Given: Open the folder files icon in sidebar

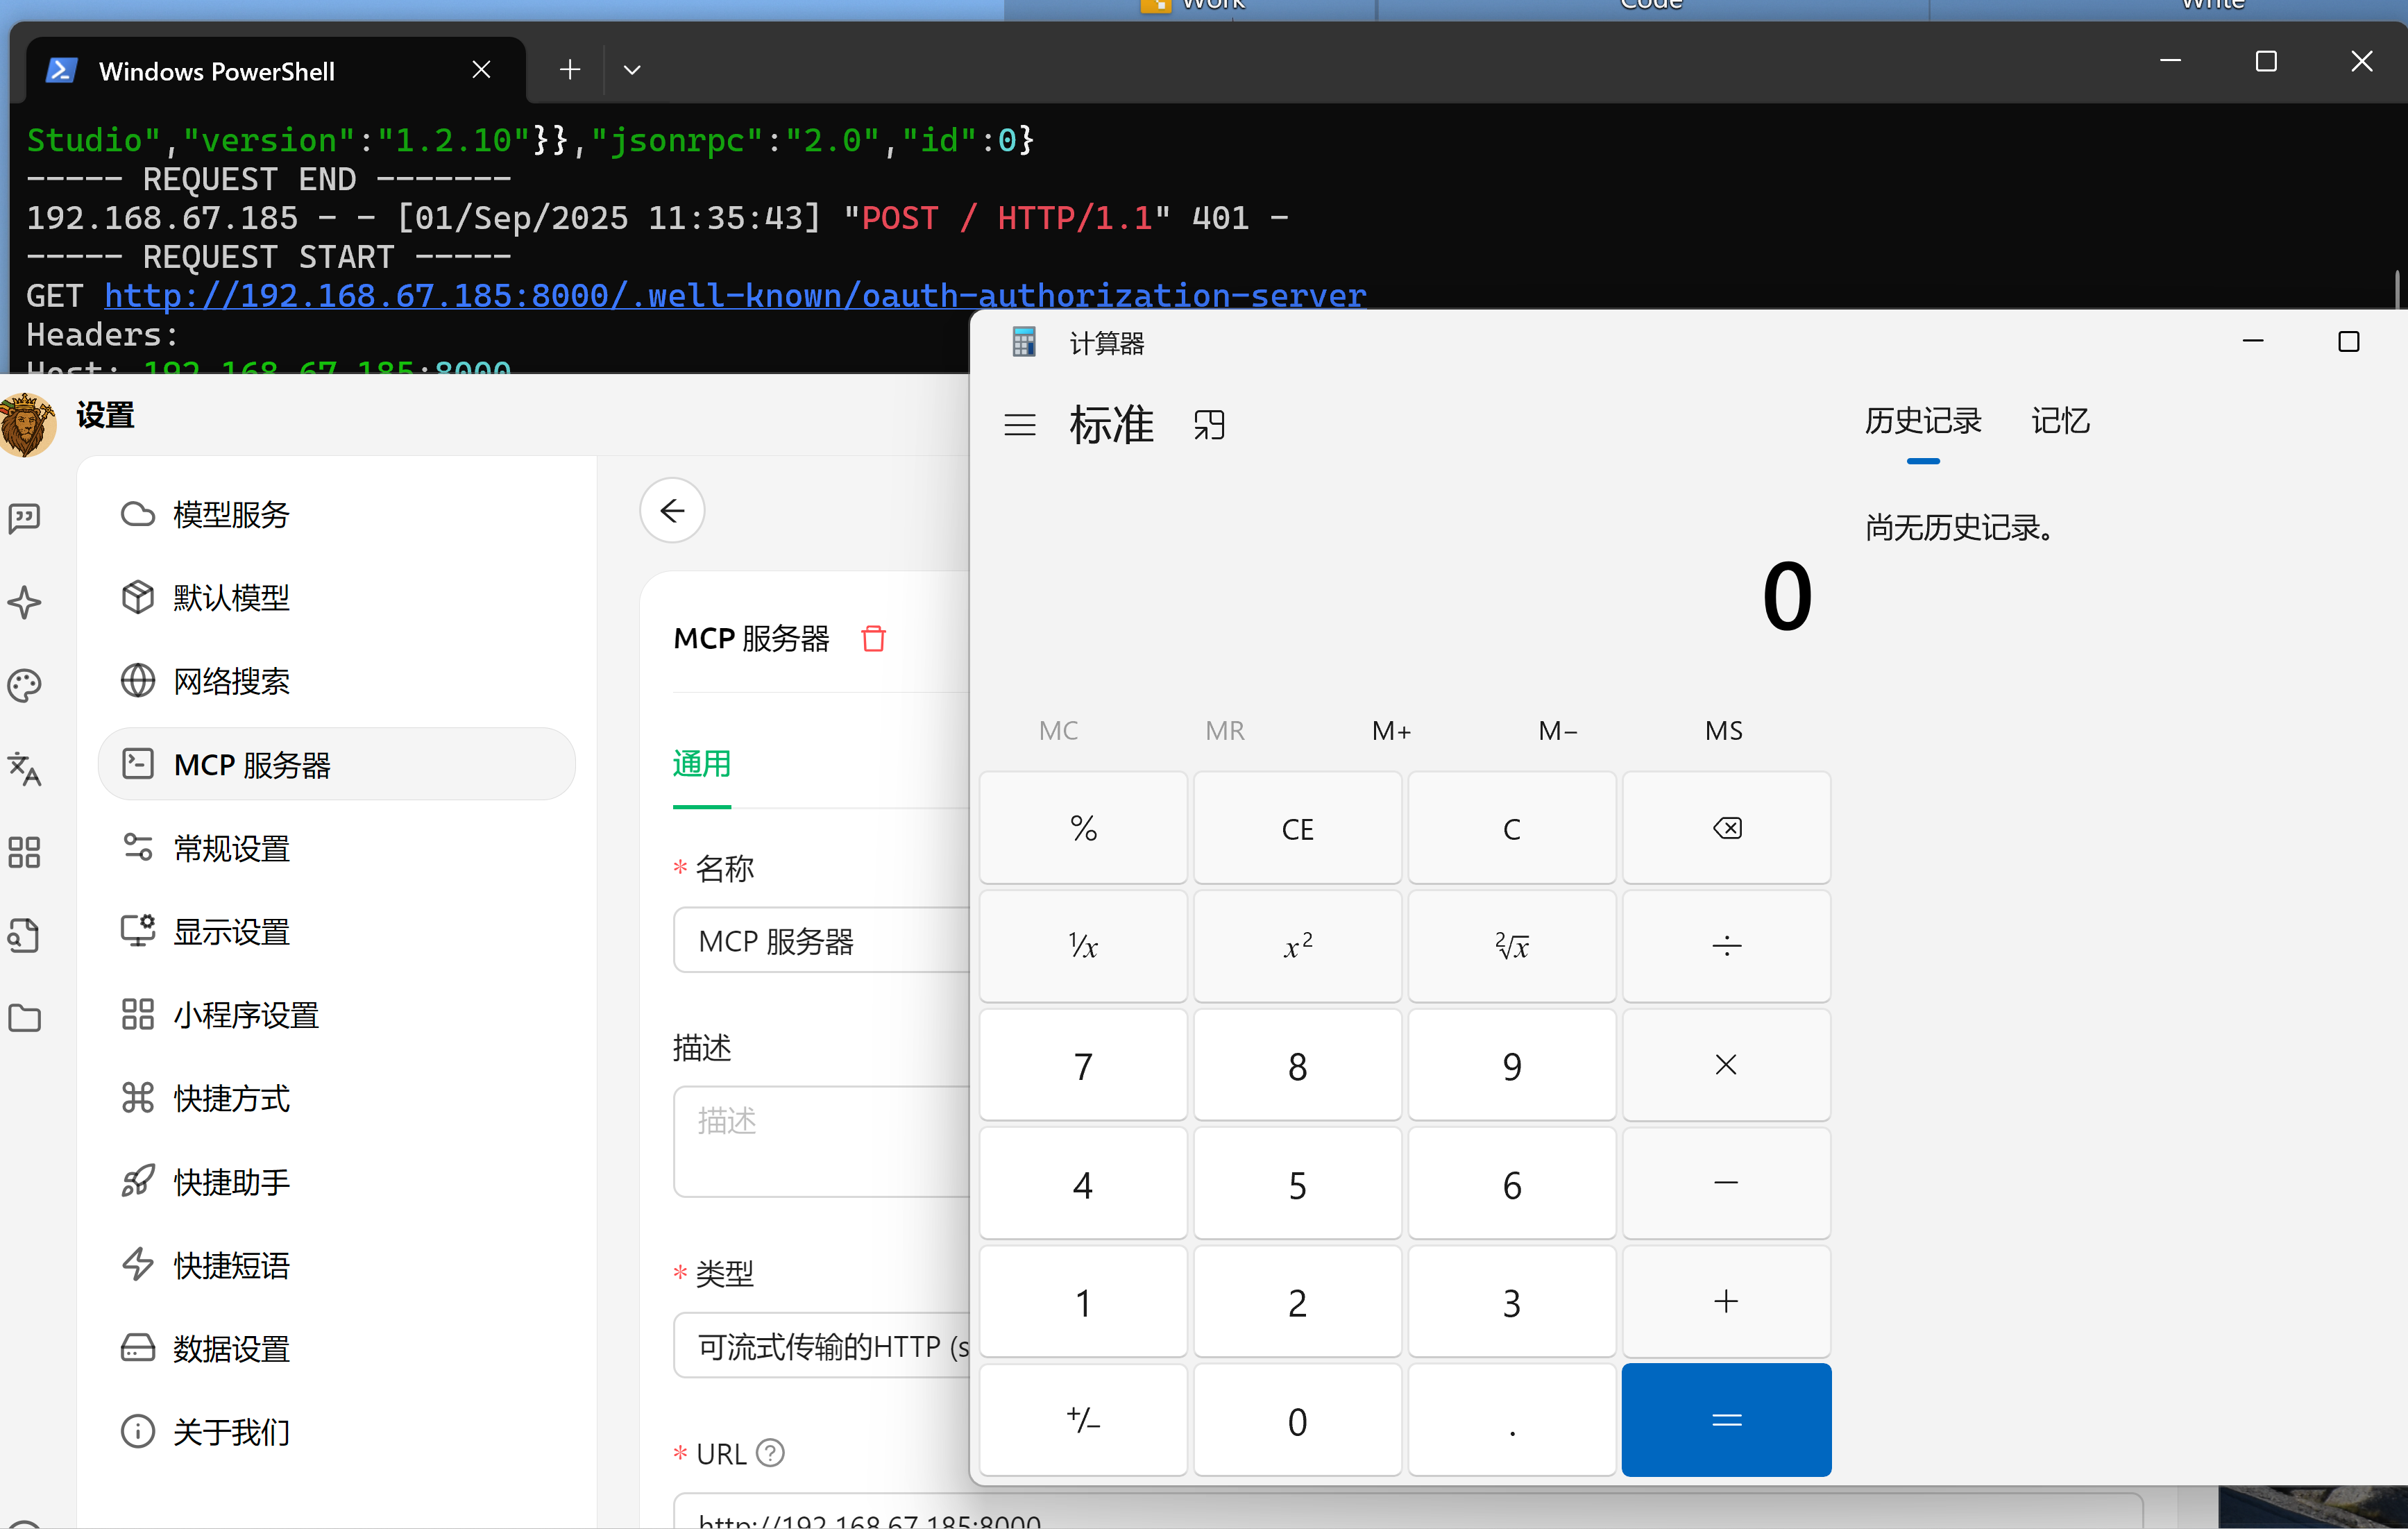Looking at the screenshot, I should 25,1018.
